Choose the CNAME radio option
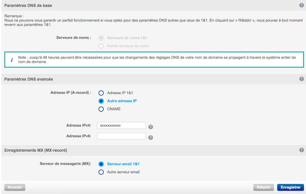 click(101, 109)
